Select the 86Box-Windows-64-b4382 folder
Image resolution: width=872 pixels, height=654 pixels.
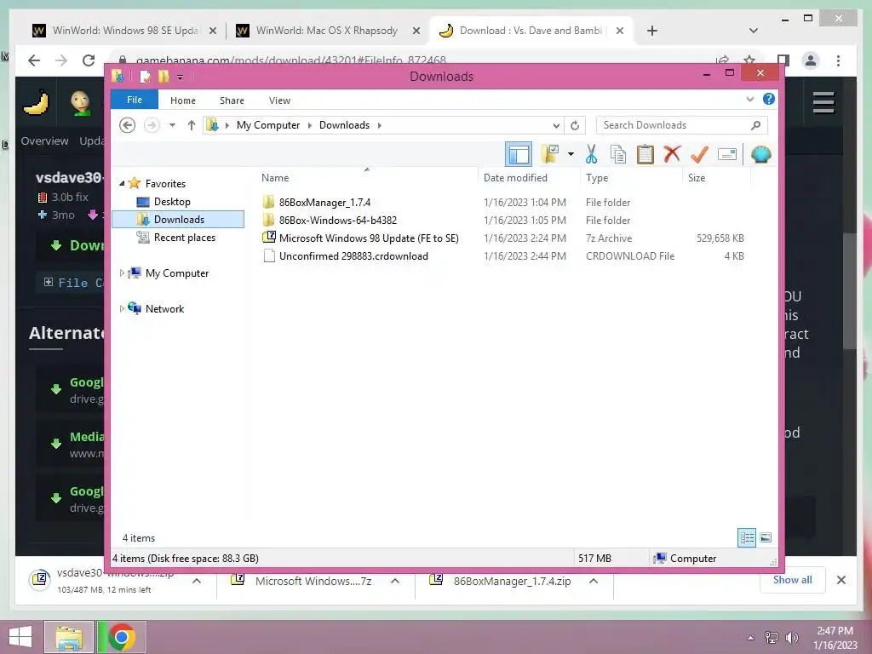[337, 221]
